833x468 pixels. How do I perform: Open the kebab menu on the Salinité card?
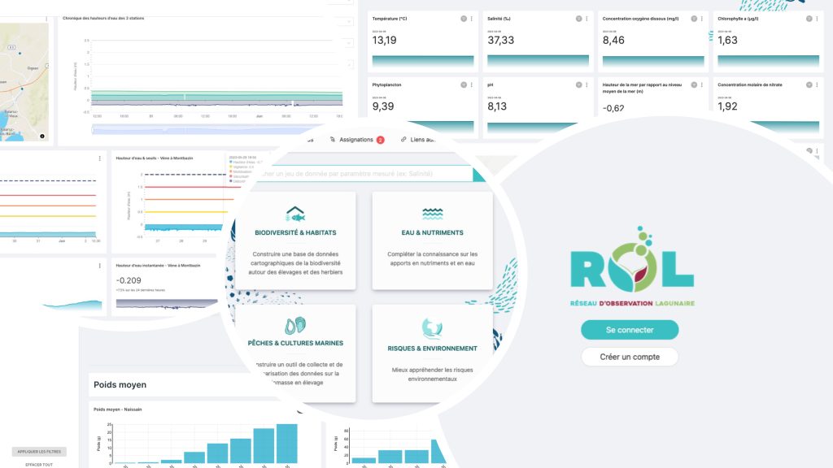[587, 19]
